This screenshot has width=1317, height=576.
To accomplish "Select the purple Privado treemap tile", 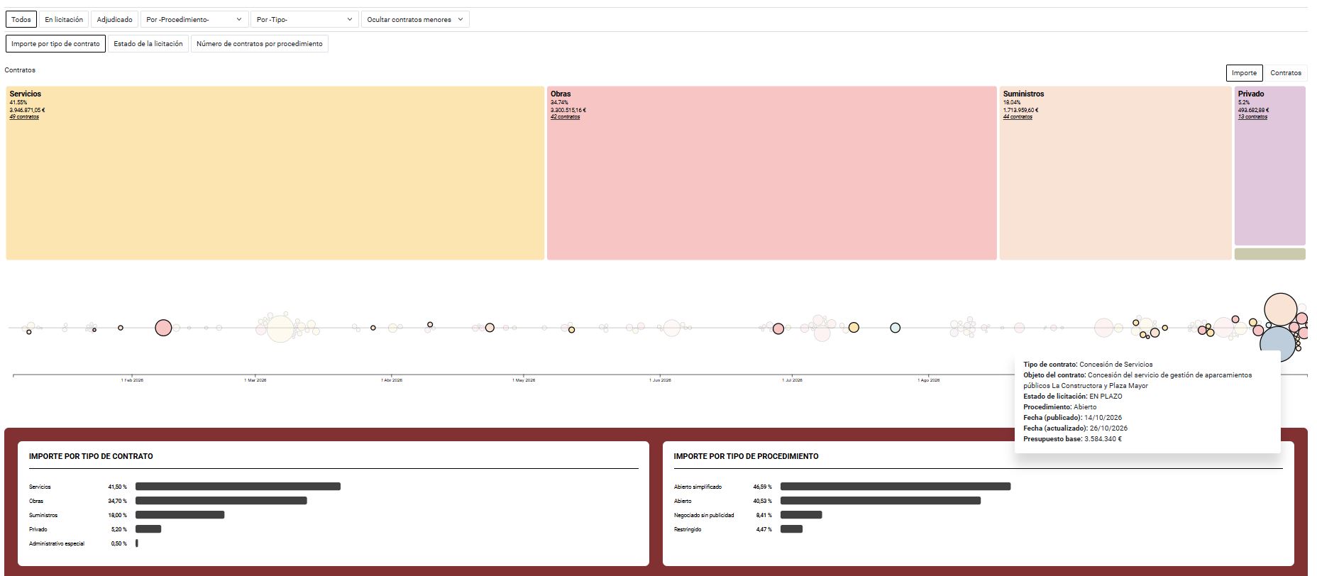I will tap(1270, 166).
